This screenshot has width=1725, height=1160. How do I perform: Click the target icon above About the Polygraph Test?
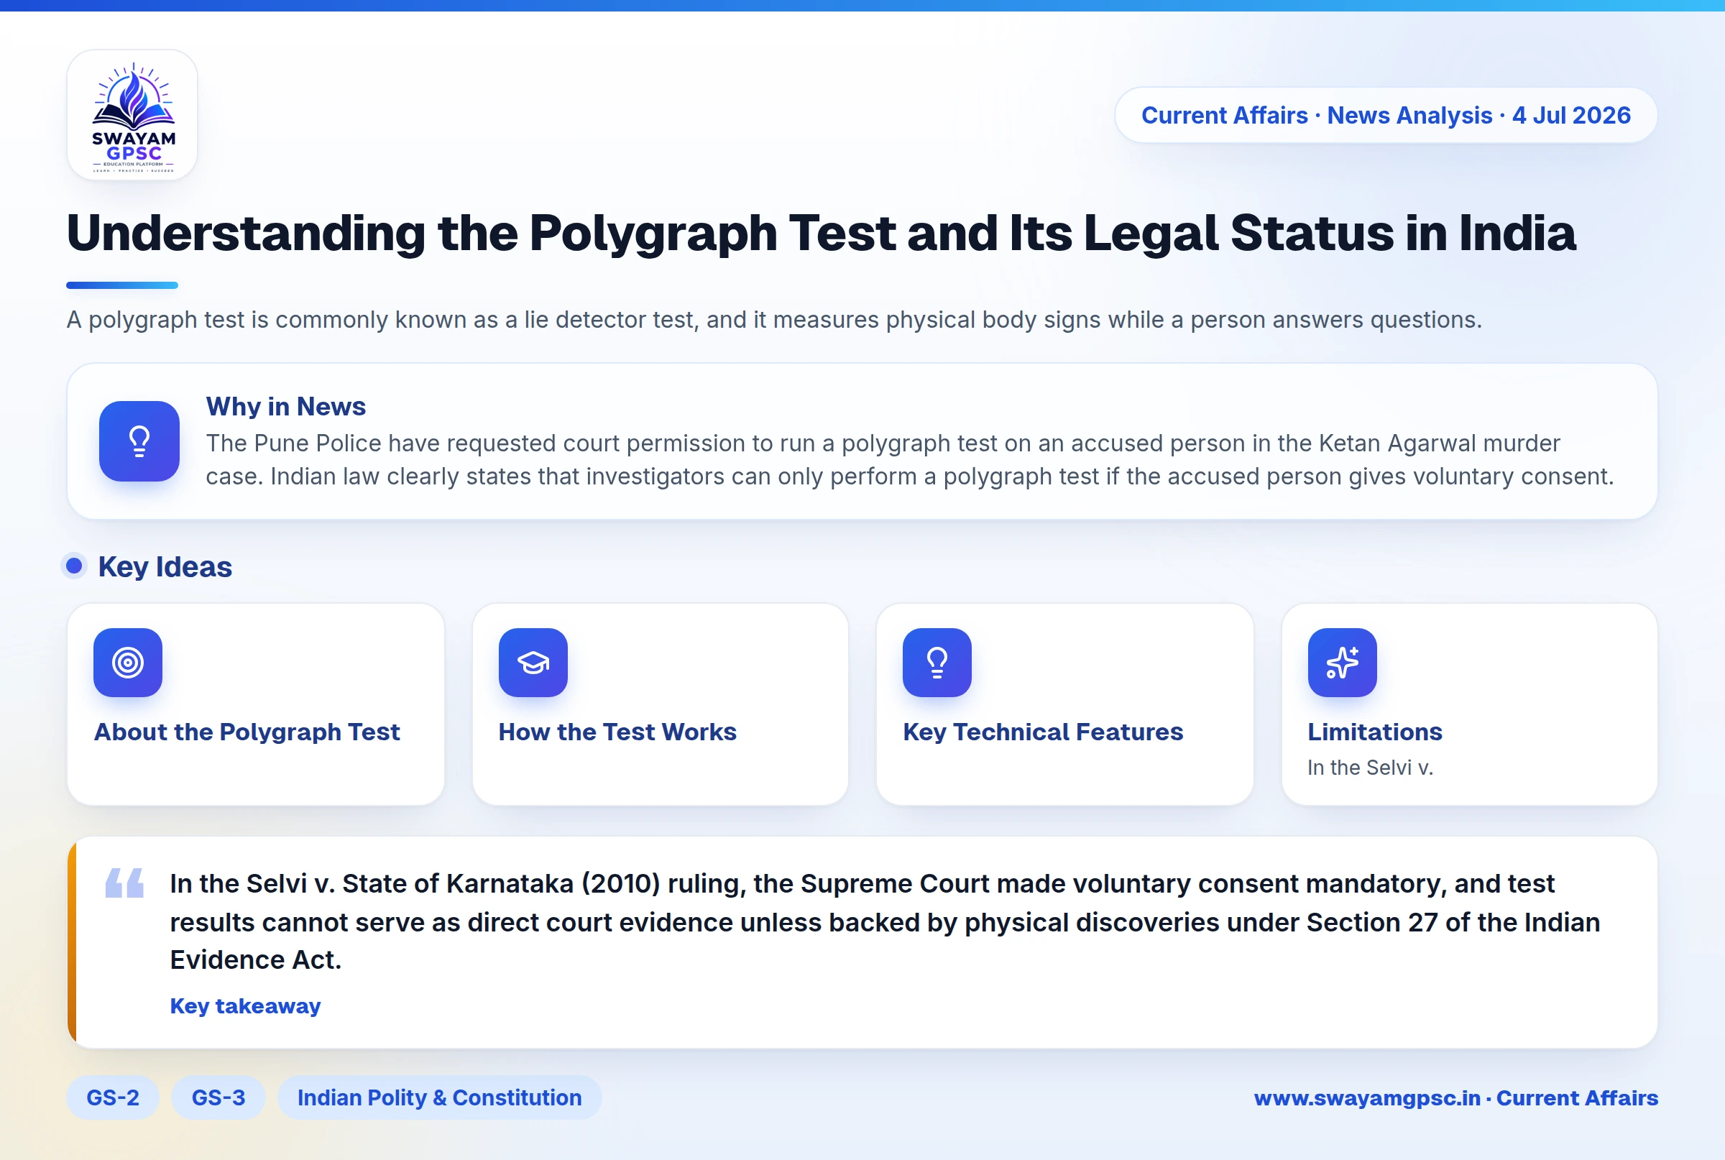pyautogui.click(x=128, y=662)
